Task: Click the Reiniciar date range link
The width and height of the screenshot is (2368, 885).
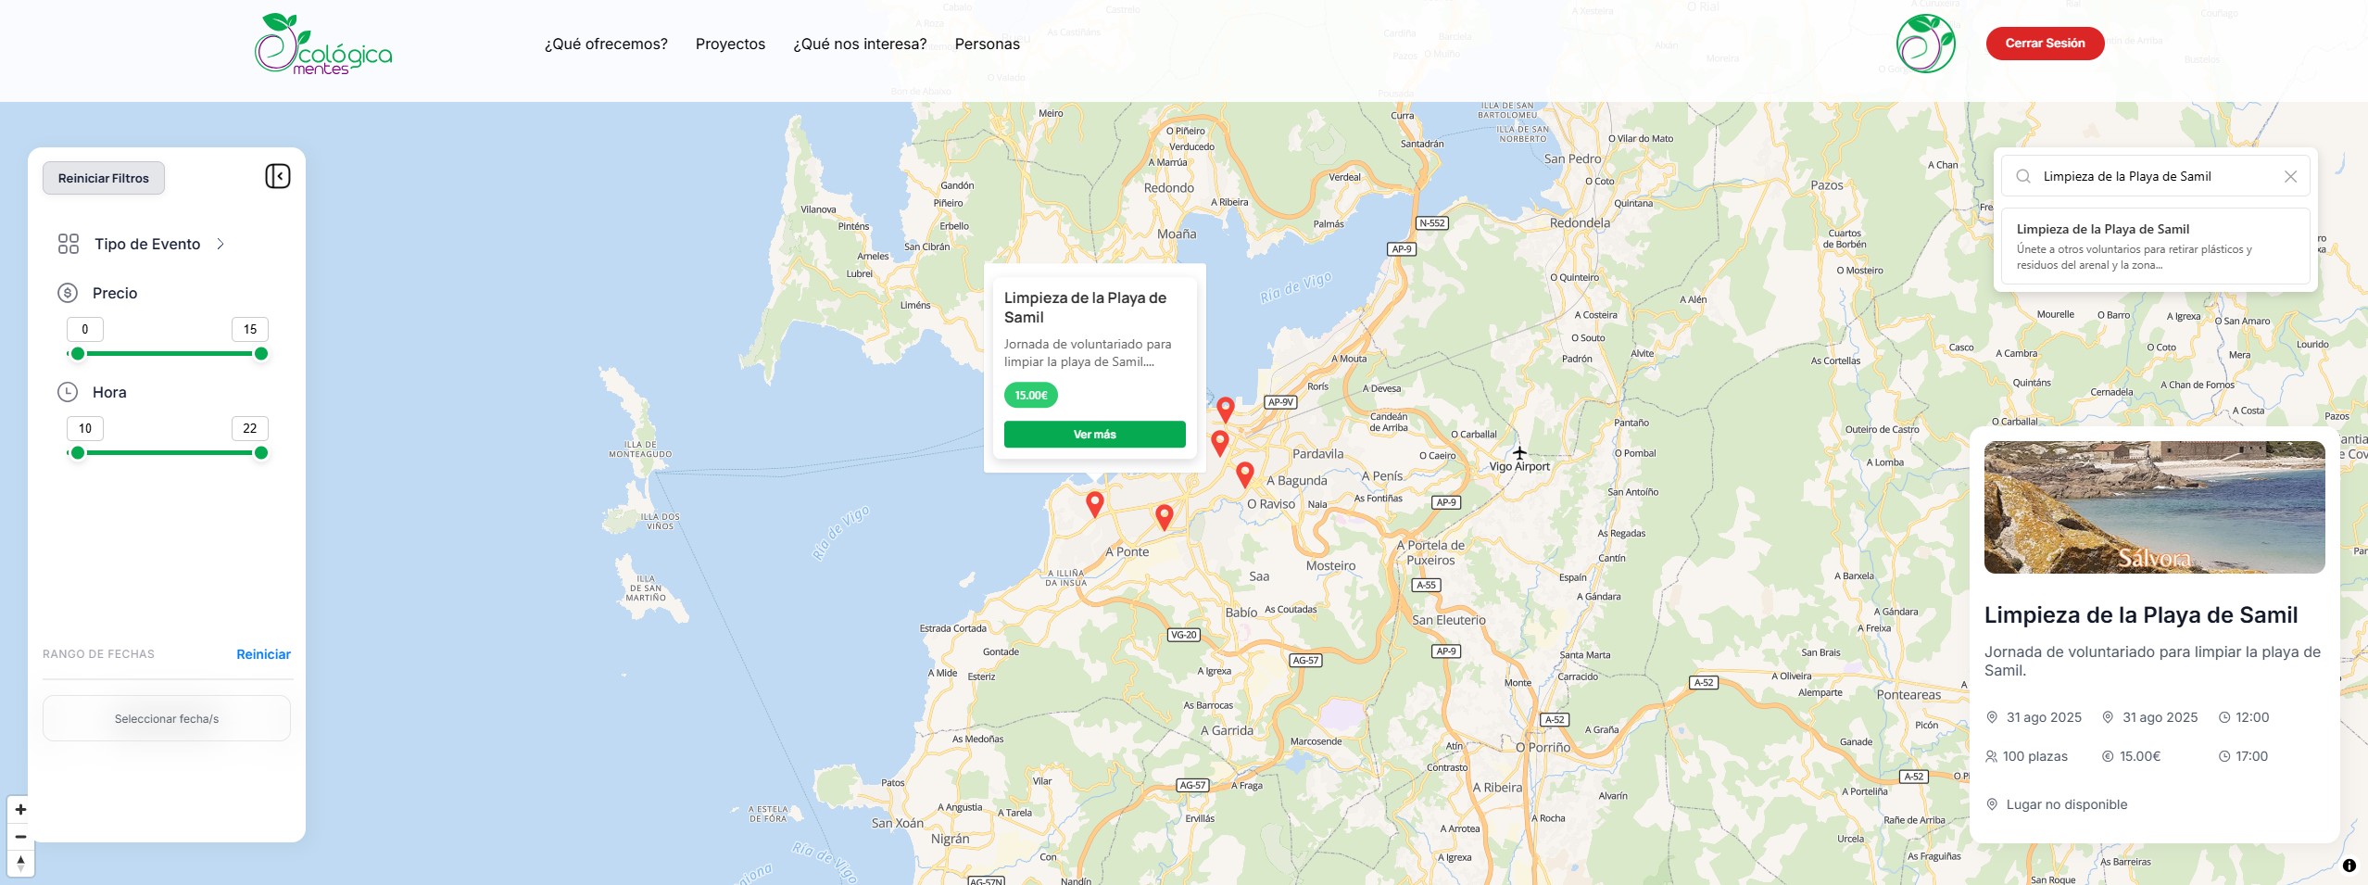Action: [263, 654]
